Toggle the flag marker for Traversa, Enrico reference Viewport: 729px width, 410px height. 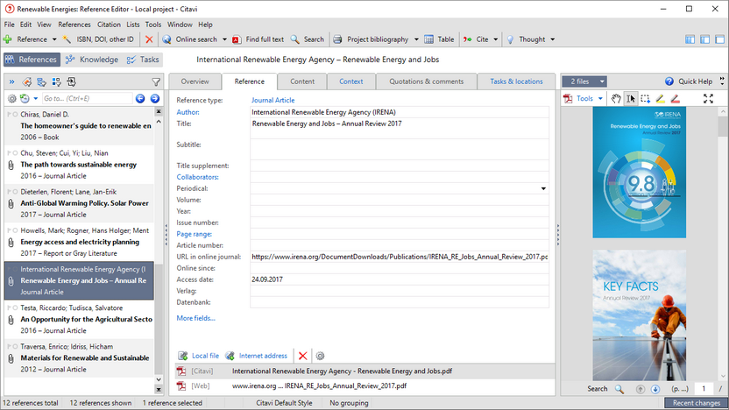click(10, 346)
